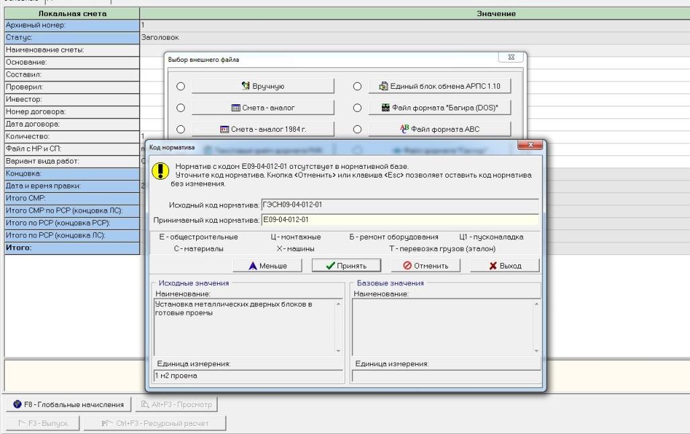The height and width of the screenshot is (434, 690).
Task: Click the blue arrow icon on Меньше
Action: pos(253,266)
